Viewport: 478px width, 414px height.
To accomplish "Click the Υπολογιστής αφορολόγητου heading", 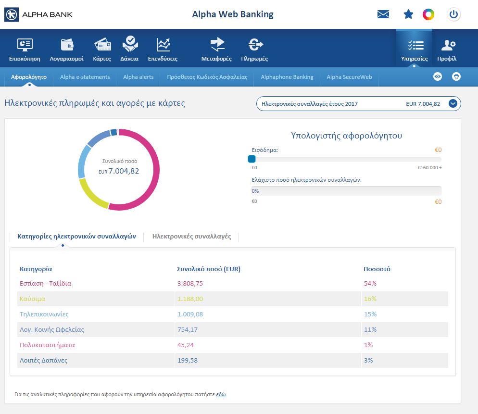I will 346,136.
